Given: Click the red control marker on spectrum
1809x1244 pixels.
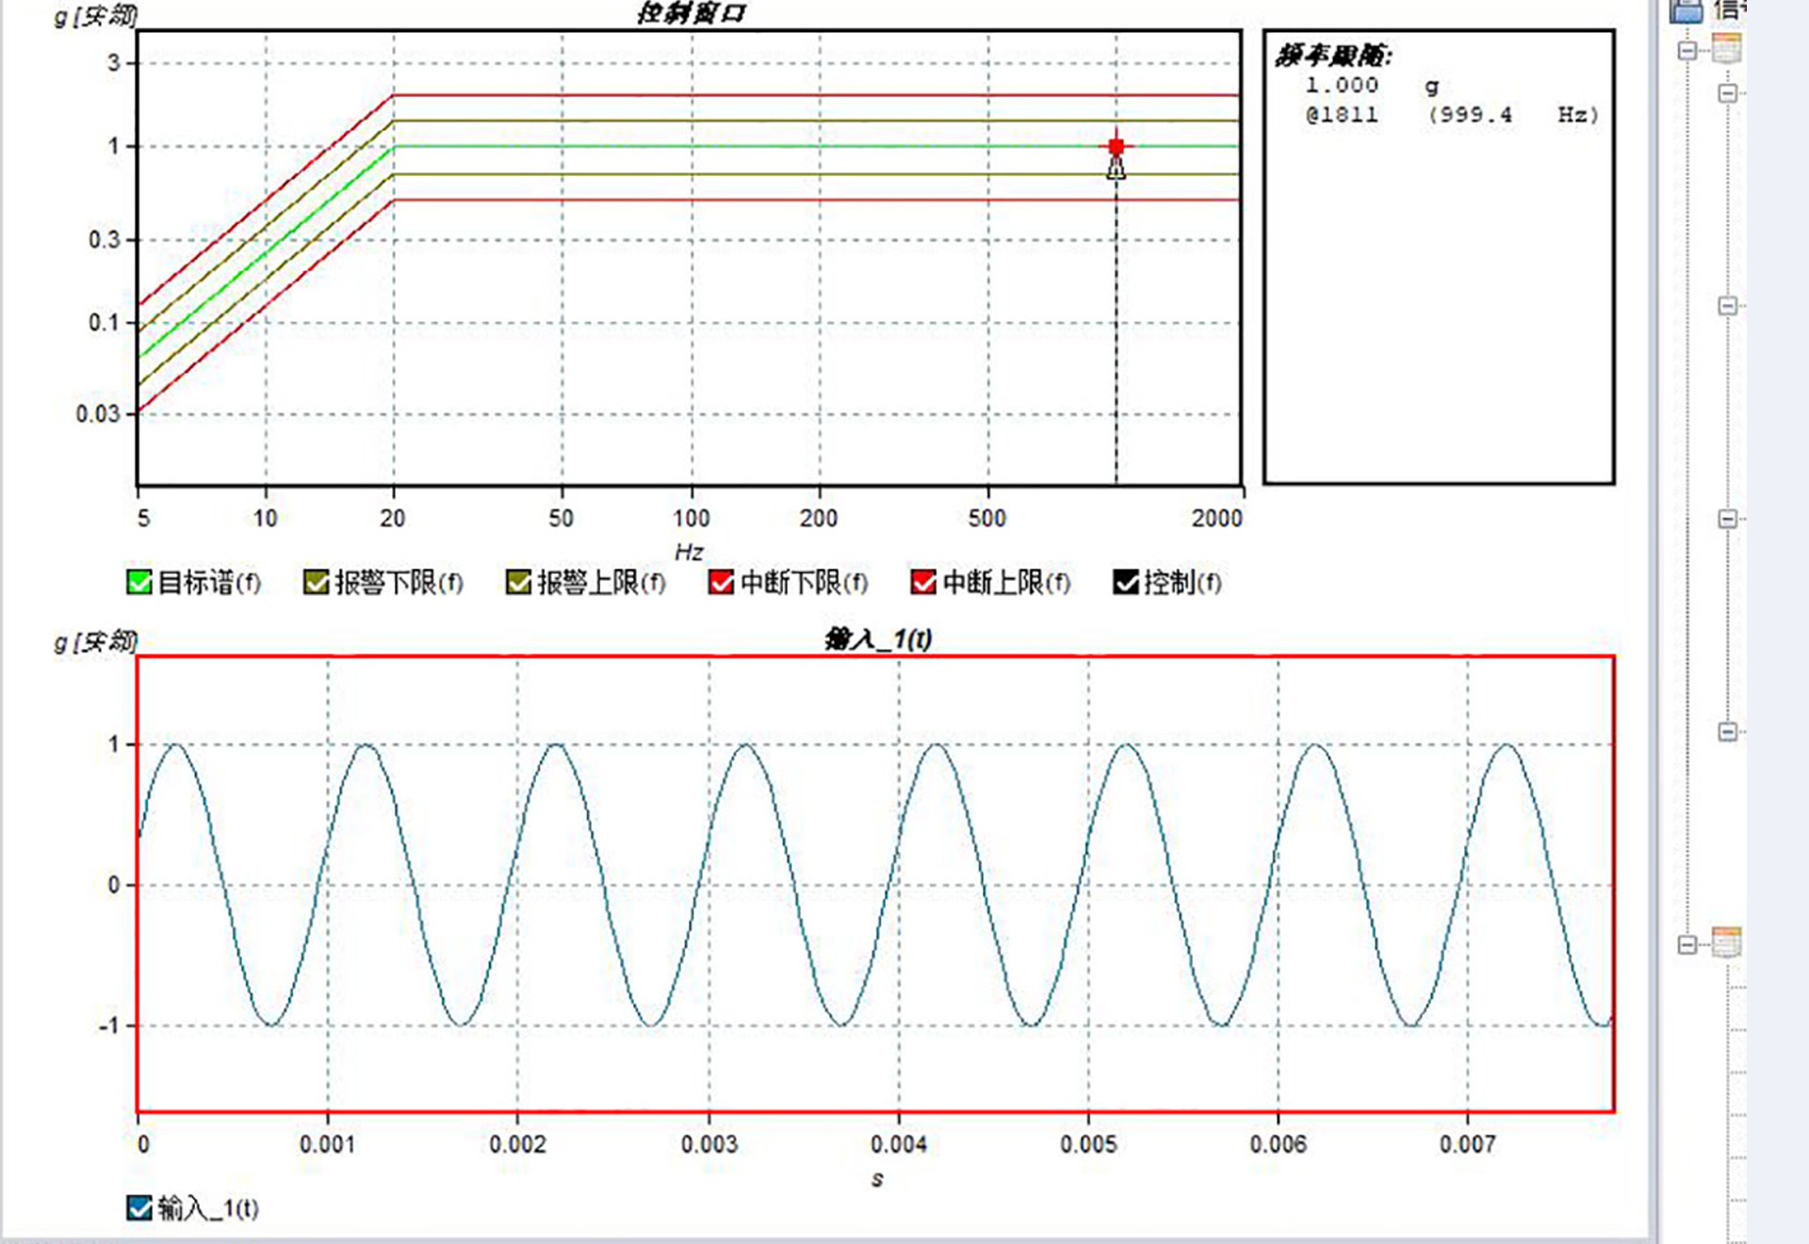Looking at the screenshot, I should (1116, 147).
